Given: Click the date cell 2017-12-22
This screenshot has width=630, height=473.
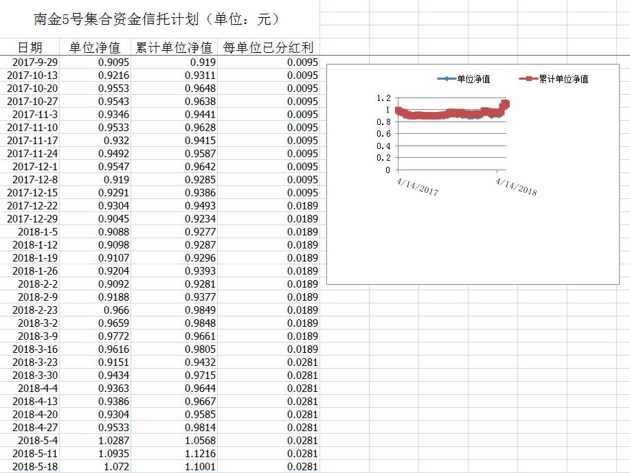Looking at the screenshot, I should [33, 206].
